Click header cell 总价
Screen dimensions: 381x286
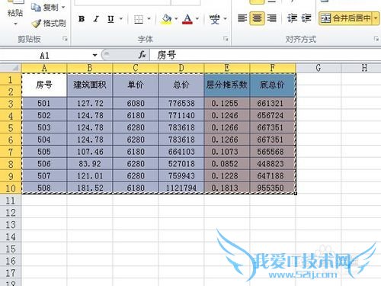pyautogui.click(x=181, y=85)
